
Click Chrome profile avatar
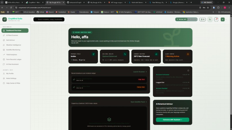pos(225,7)
